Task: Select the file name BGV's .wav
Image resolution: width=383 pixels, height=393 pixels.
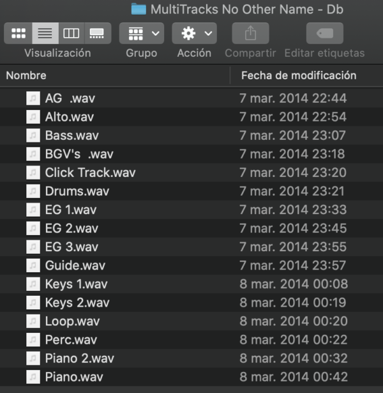Action: (x=79, y=154)
